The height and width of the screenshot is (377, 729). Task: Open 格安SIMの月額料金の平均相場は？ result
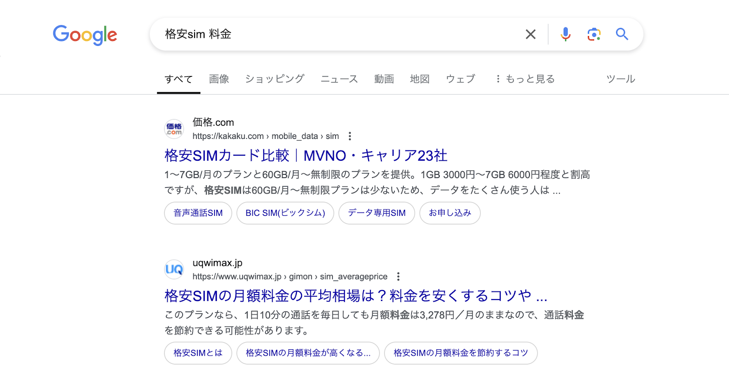tap(356, 296)
